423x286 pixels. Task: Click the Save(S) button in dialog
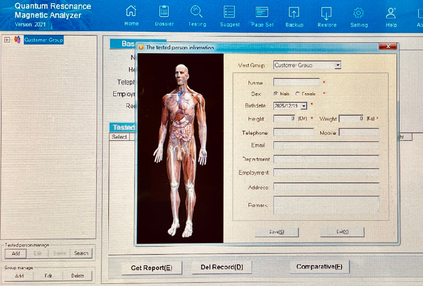click(277, 232)
